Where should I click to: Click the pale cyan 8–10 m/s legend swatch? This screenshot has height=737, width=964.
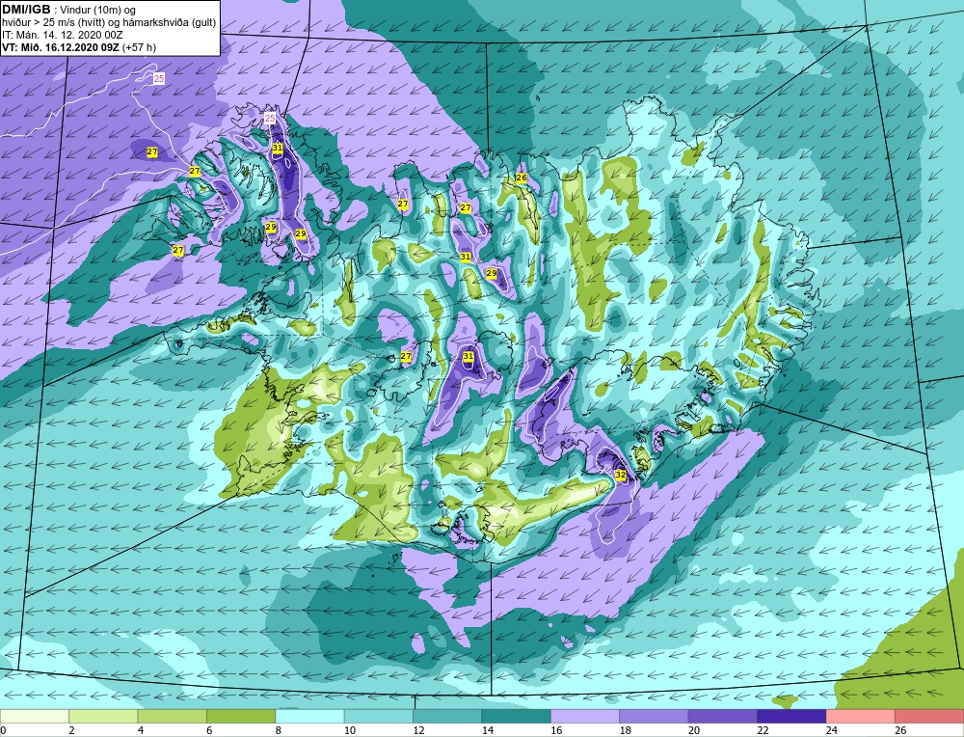309,717
